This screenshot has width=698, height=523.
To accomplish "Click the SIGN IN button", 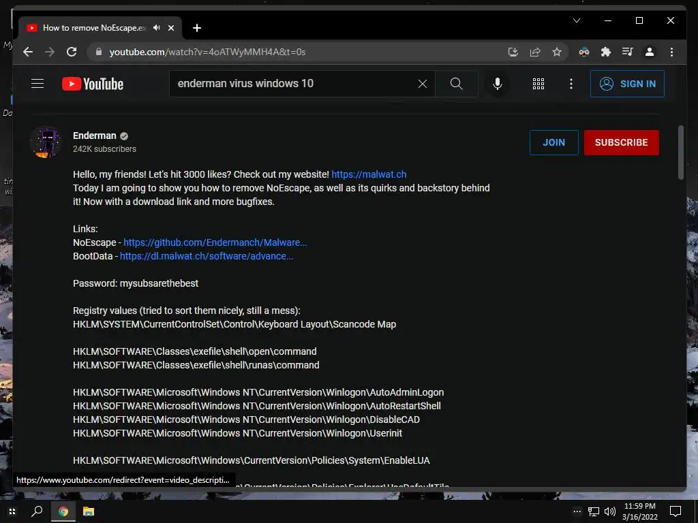I will pos(627,84).
